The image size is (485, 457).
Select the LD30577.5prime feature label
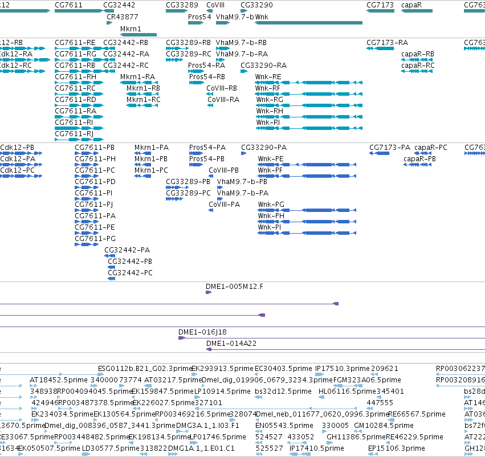point(111,448)
